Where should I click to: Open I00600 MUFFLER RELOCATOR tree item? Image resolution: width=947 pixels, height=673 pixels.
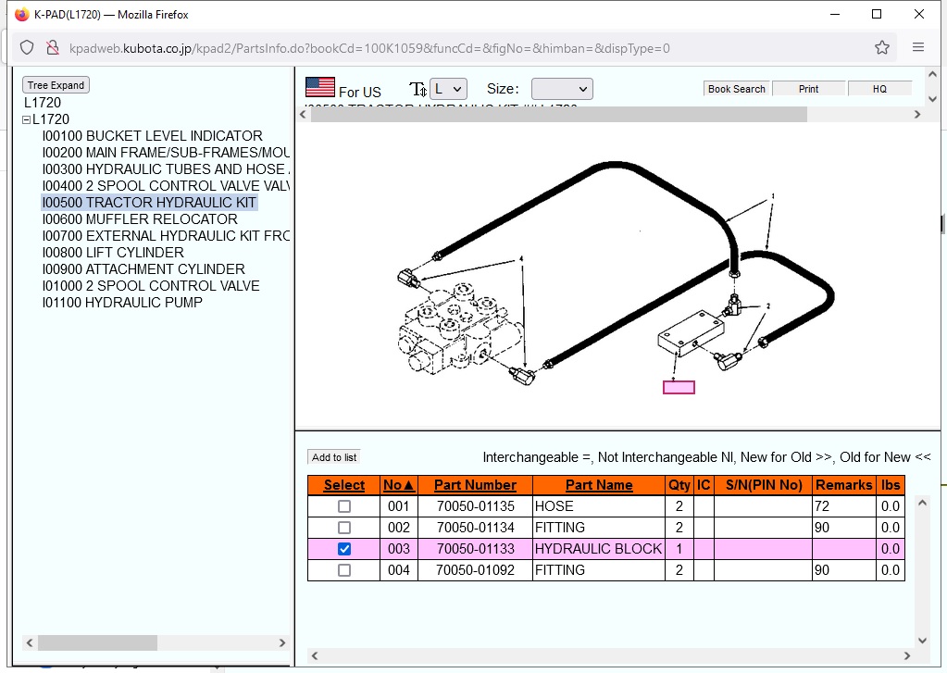(140, 219)
